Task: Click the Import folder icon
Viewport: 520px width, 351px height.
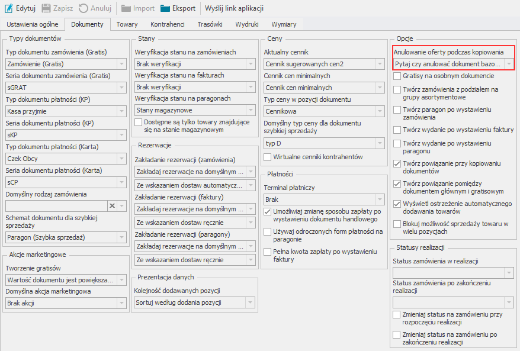Action: (126, 8)
